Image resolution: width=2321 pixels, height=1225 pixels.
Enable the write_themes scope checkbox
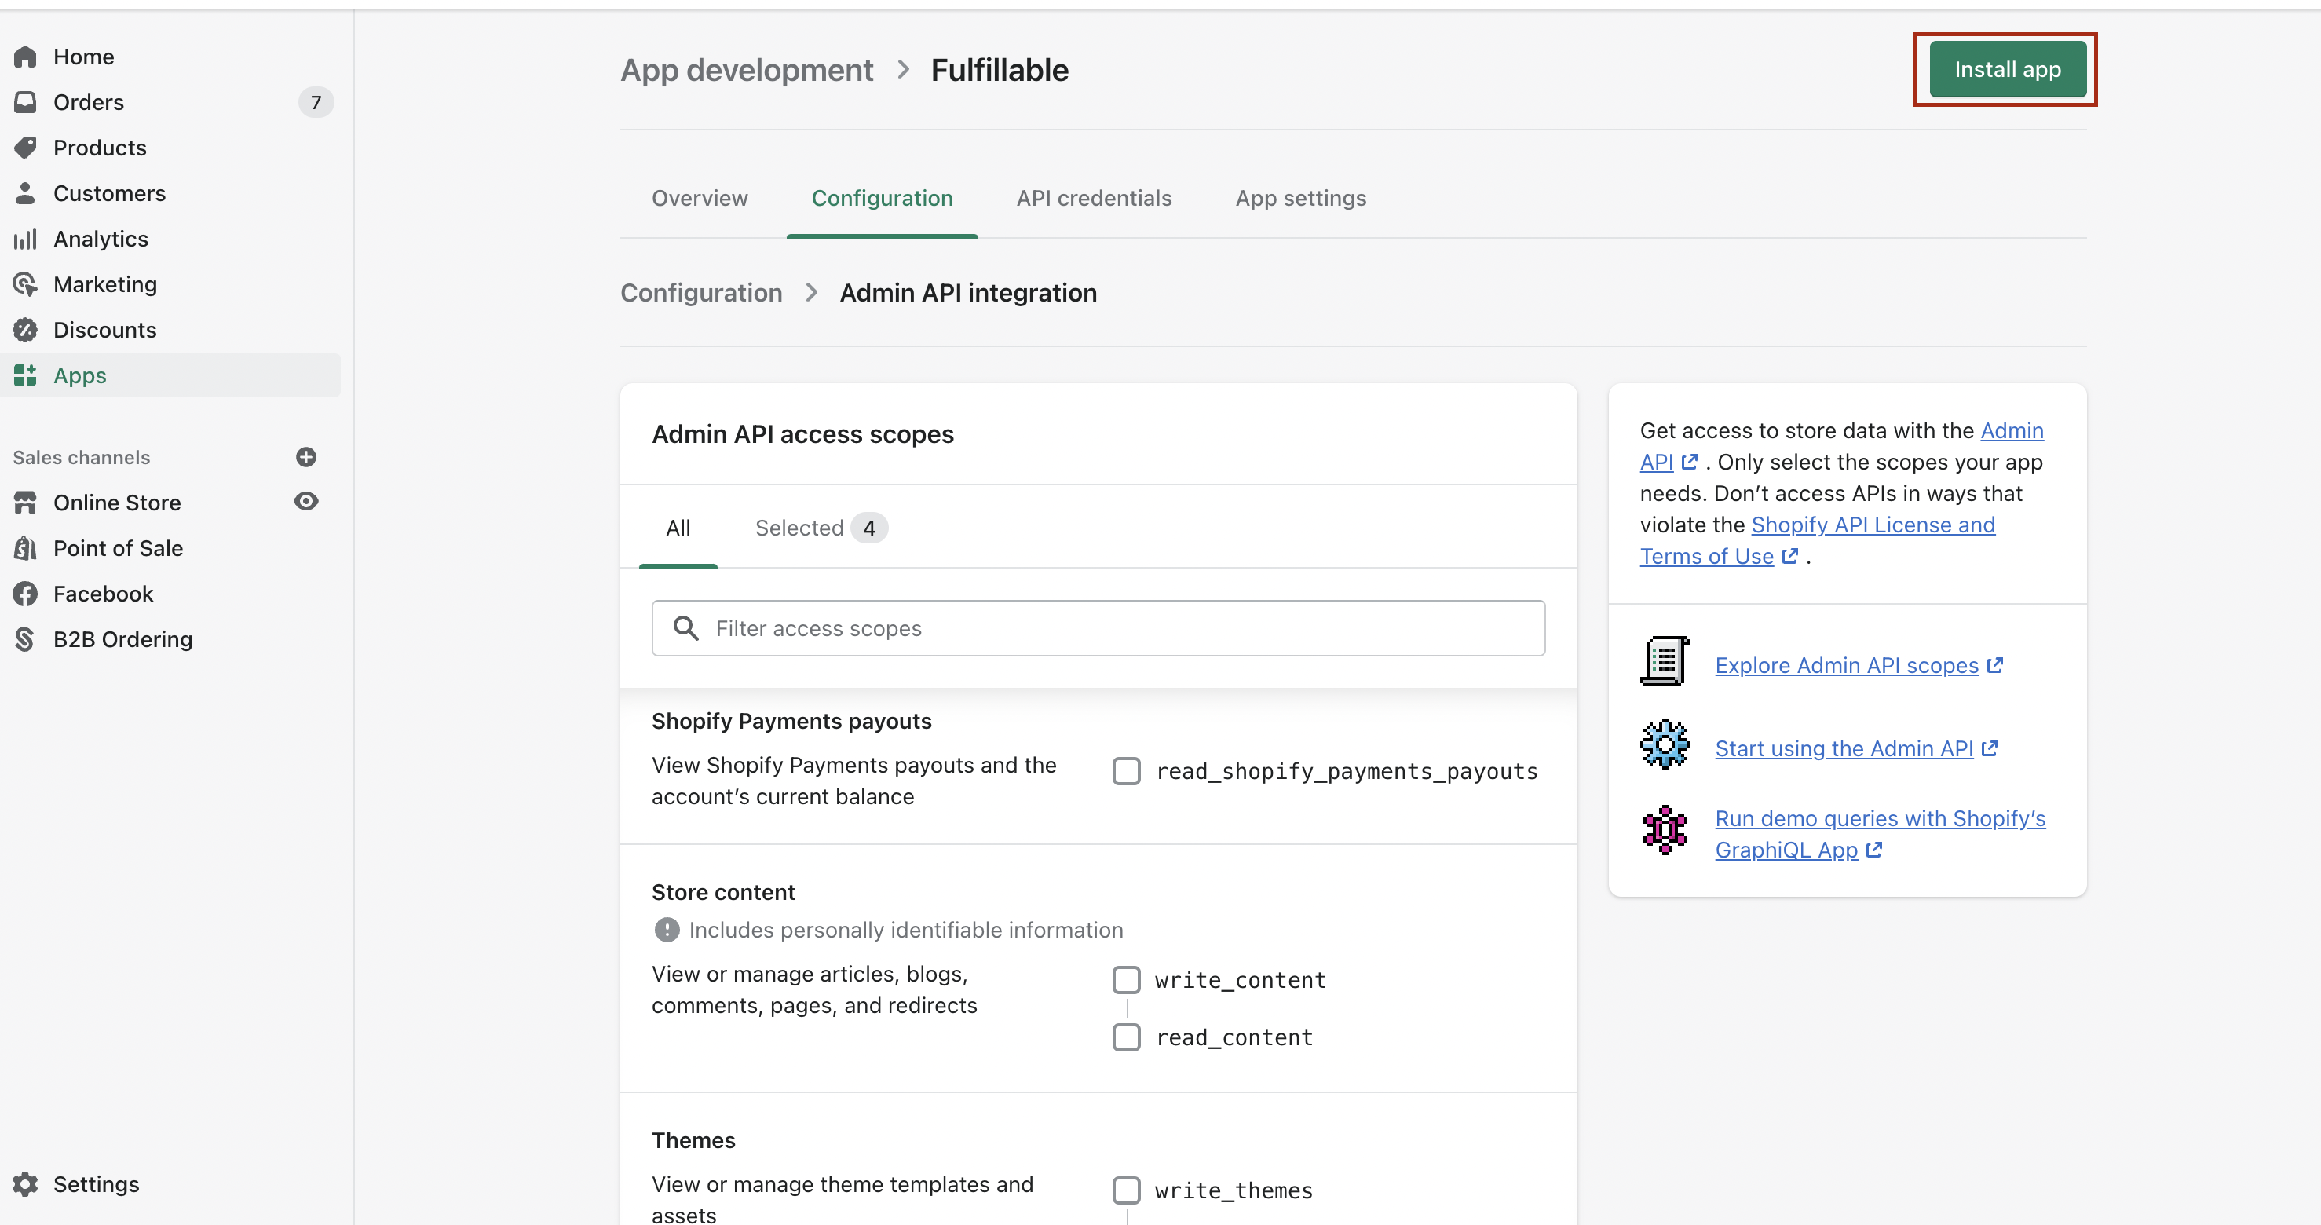(x=1126, y=1190)
